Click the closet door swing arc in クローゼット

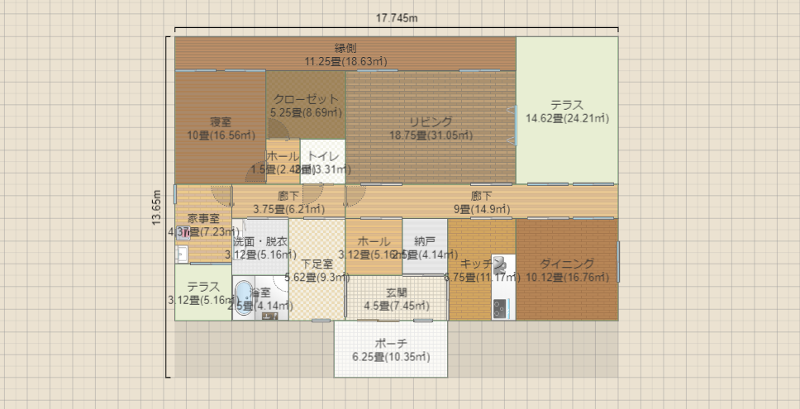click(x=279, y=130)
